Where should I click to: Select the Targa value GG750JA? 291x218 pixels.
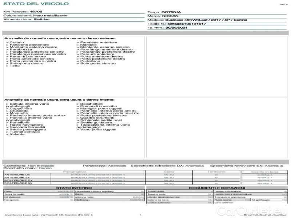(x=171, y=12)
